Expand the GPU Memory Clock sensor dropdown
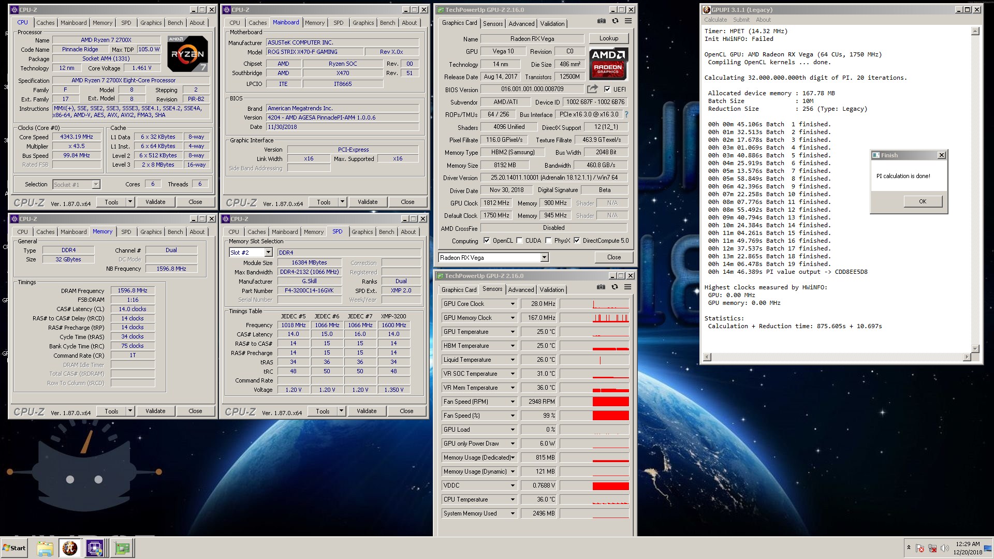The height and width of the screenshot is (559, 994). [513, 318]
